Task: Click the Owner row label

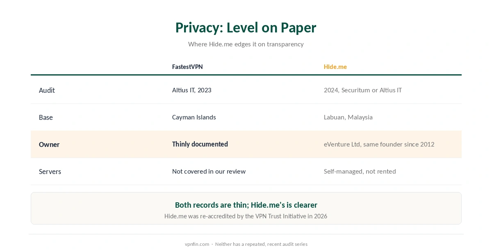Action: pos(49,144)
